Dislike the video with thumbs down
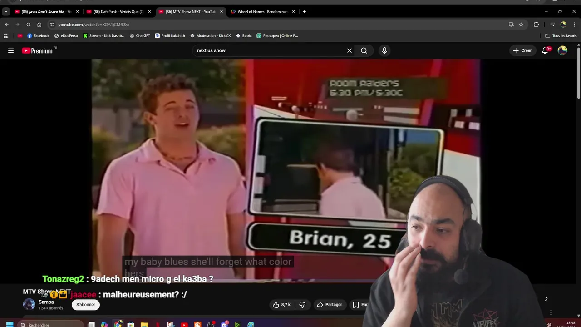This screenshot has height=327, width=581. (x=302, y=305)
